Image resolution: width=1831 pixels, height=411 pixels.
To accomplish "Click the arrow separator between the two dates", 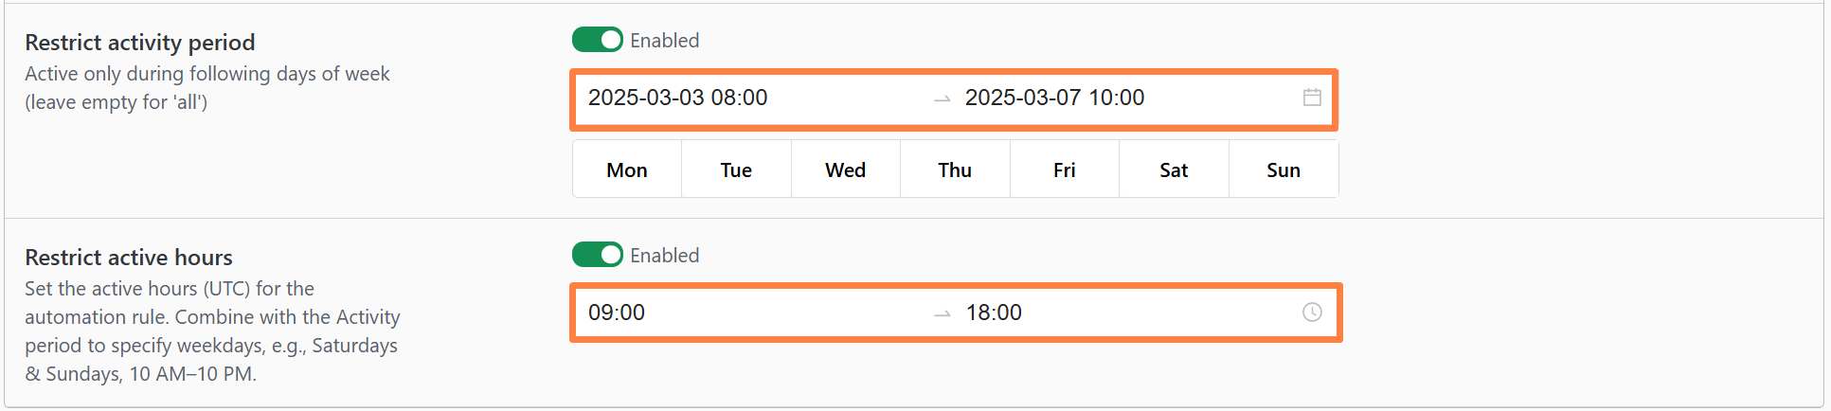I will pyautogui.click(x=942, y=98).
